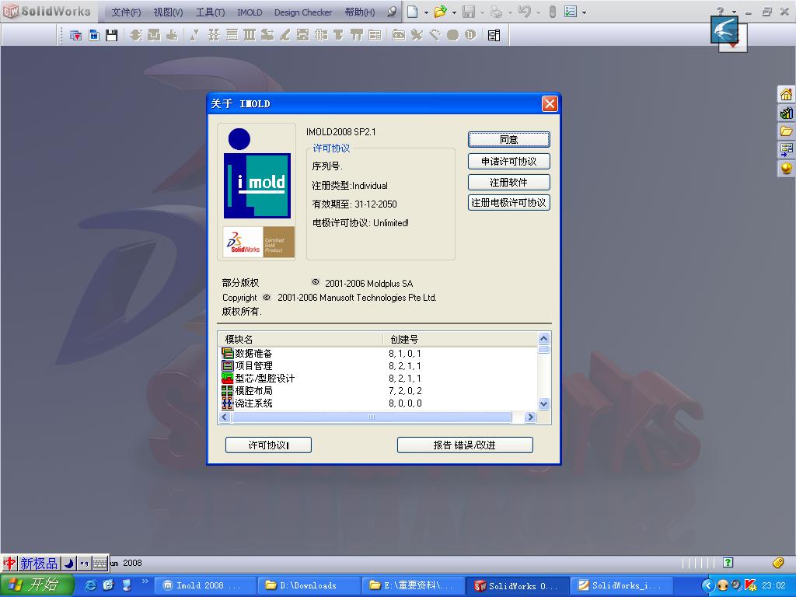Select the 型芯/型腔设计 module row
This screenshot has width=796, height=597.
coord(378,379)
